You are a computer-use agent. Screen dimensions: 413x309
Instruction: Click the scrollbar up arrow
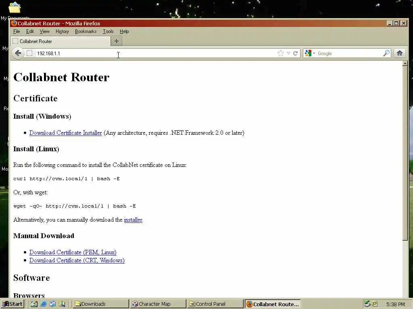coord(405,63)
